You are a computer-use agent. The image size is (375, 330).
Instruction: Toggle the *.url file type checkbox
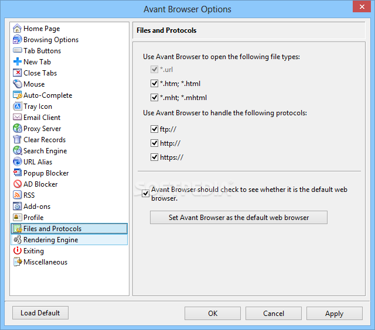coord(154,70)
